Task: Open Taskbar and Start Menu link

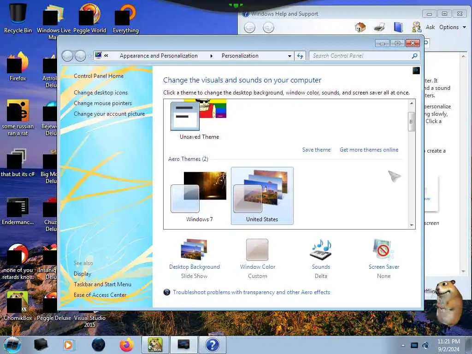Action: [x=102, y=284]
